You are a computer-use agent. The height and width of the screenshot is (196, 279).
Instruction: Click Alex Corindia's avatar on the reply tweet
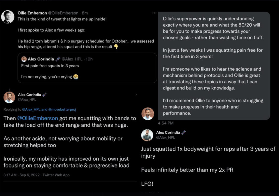coord(9,97)
